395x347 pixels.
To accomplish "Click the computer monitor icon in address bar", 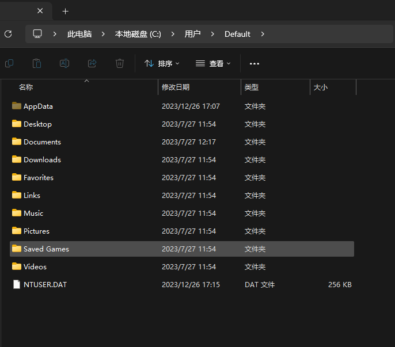I will coord(38,34).
